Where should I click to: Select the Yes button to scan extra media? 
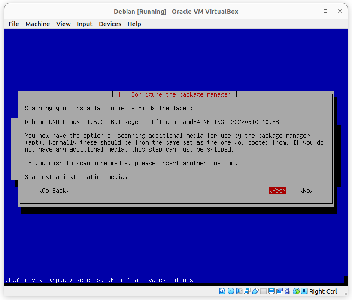click(x=277, y=190)
